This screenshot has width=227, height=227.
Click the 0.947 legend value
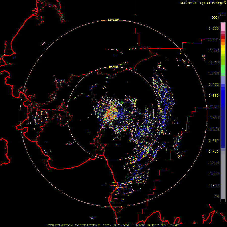point(214,40)
